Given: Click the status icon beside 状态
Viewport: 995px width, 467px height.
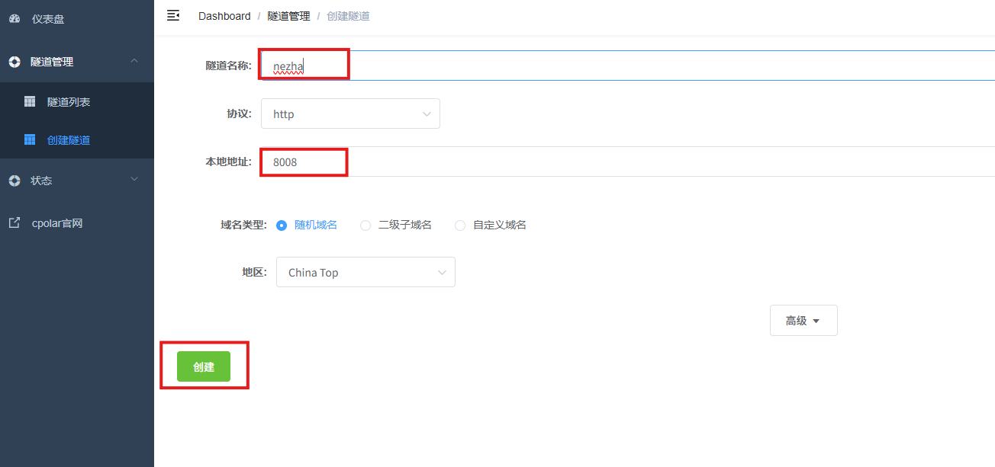Looking at the screenshot, I should pyautogui.click(x=14, y=181).
